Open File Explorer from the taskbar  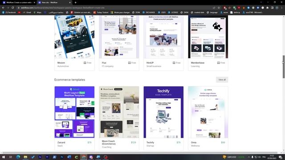coord(25,157)
